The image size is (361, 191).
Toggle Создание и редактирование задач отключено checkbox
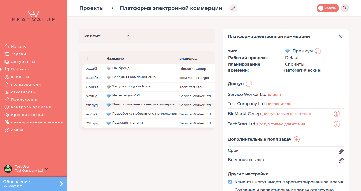(x=230, y=190)
